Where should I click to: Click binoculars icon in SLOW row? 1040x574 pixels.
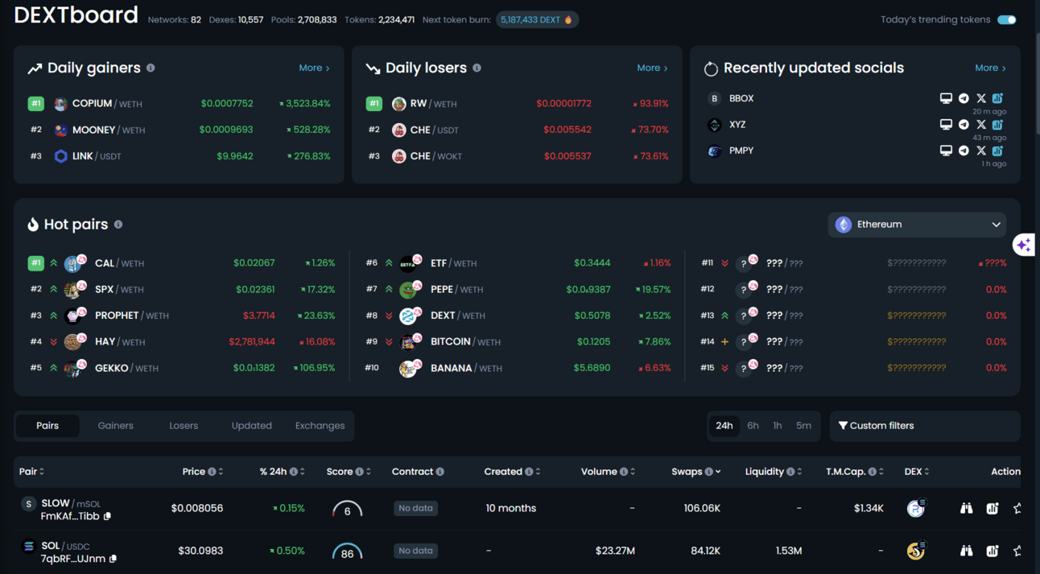[966, 508]
